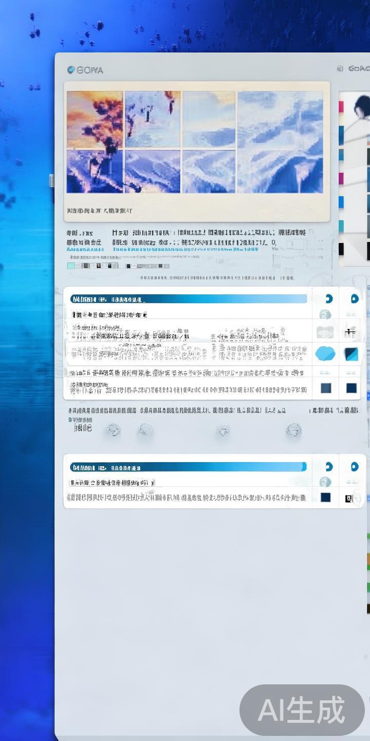Click the small icon beside the GoAc label

340,69
